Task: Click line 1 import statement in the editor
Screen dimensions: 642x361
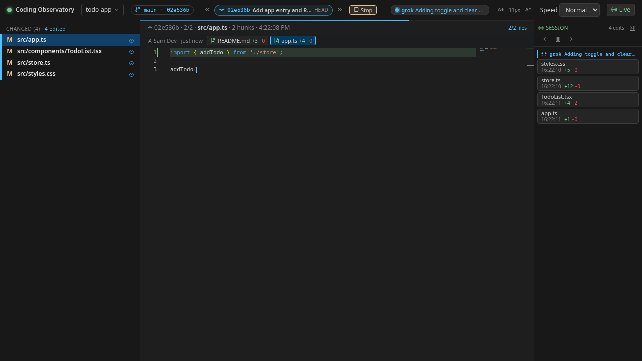Action: 226,52
